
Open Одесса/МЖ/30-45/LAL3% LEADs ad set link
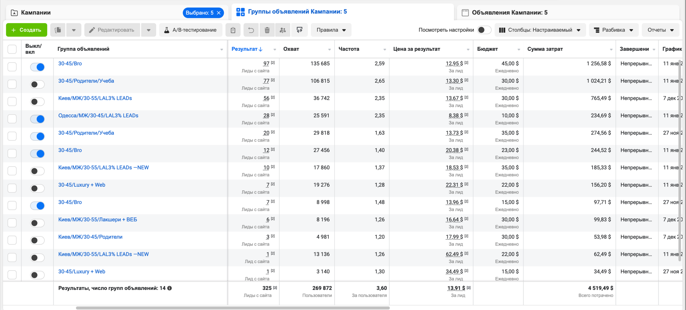pos(98,116)
